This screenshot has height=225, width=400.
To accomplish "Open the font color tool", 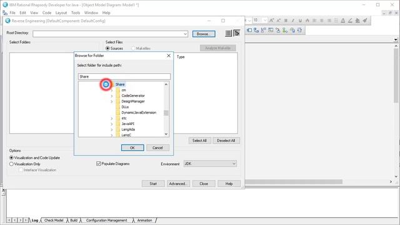I will click(x=343, y=21).
